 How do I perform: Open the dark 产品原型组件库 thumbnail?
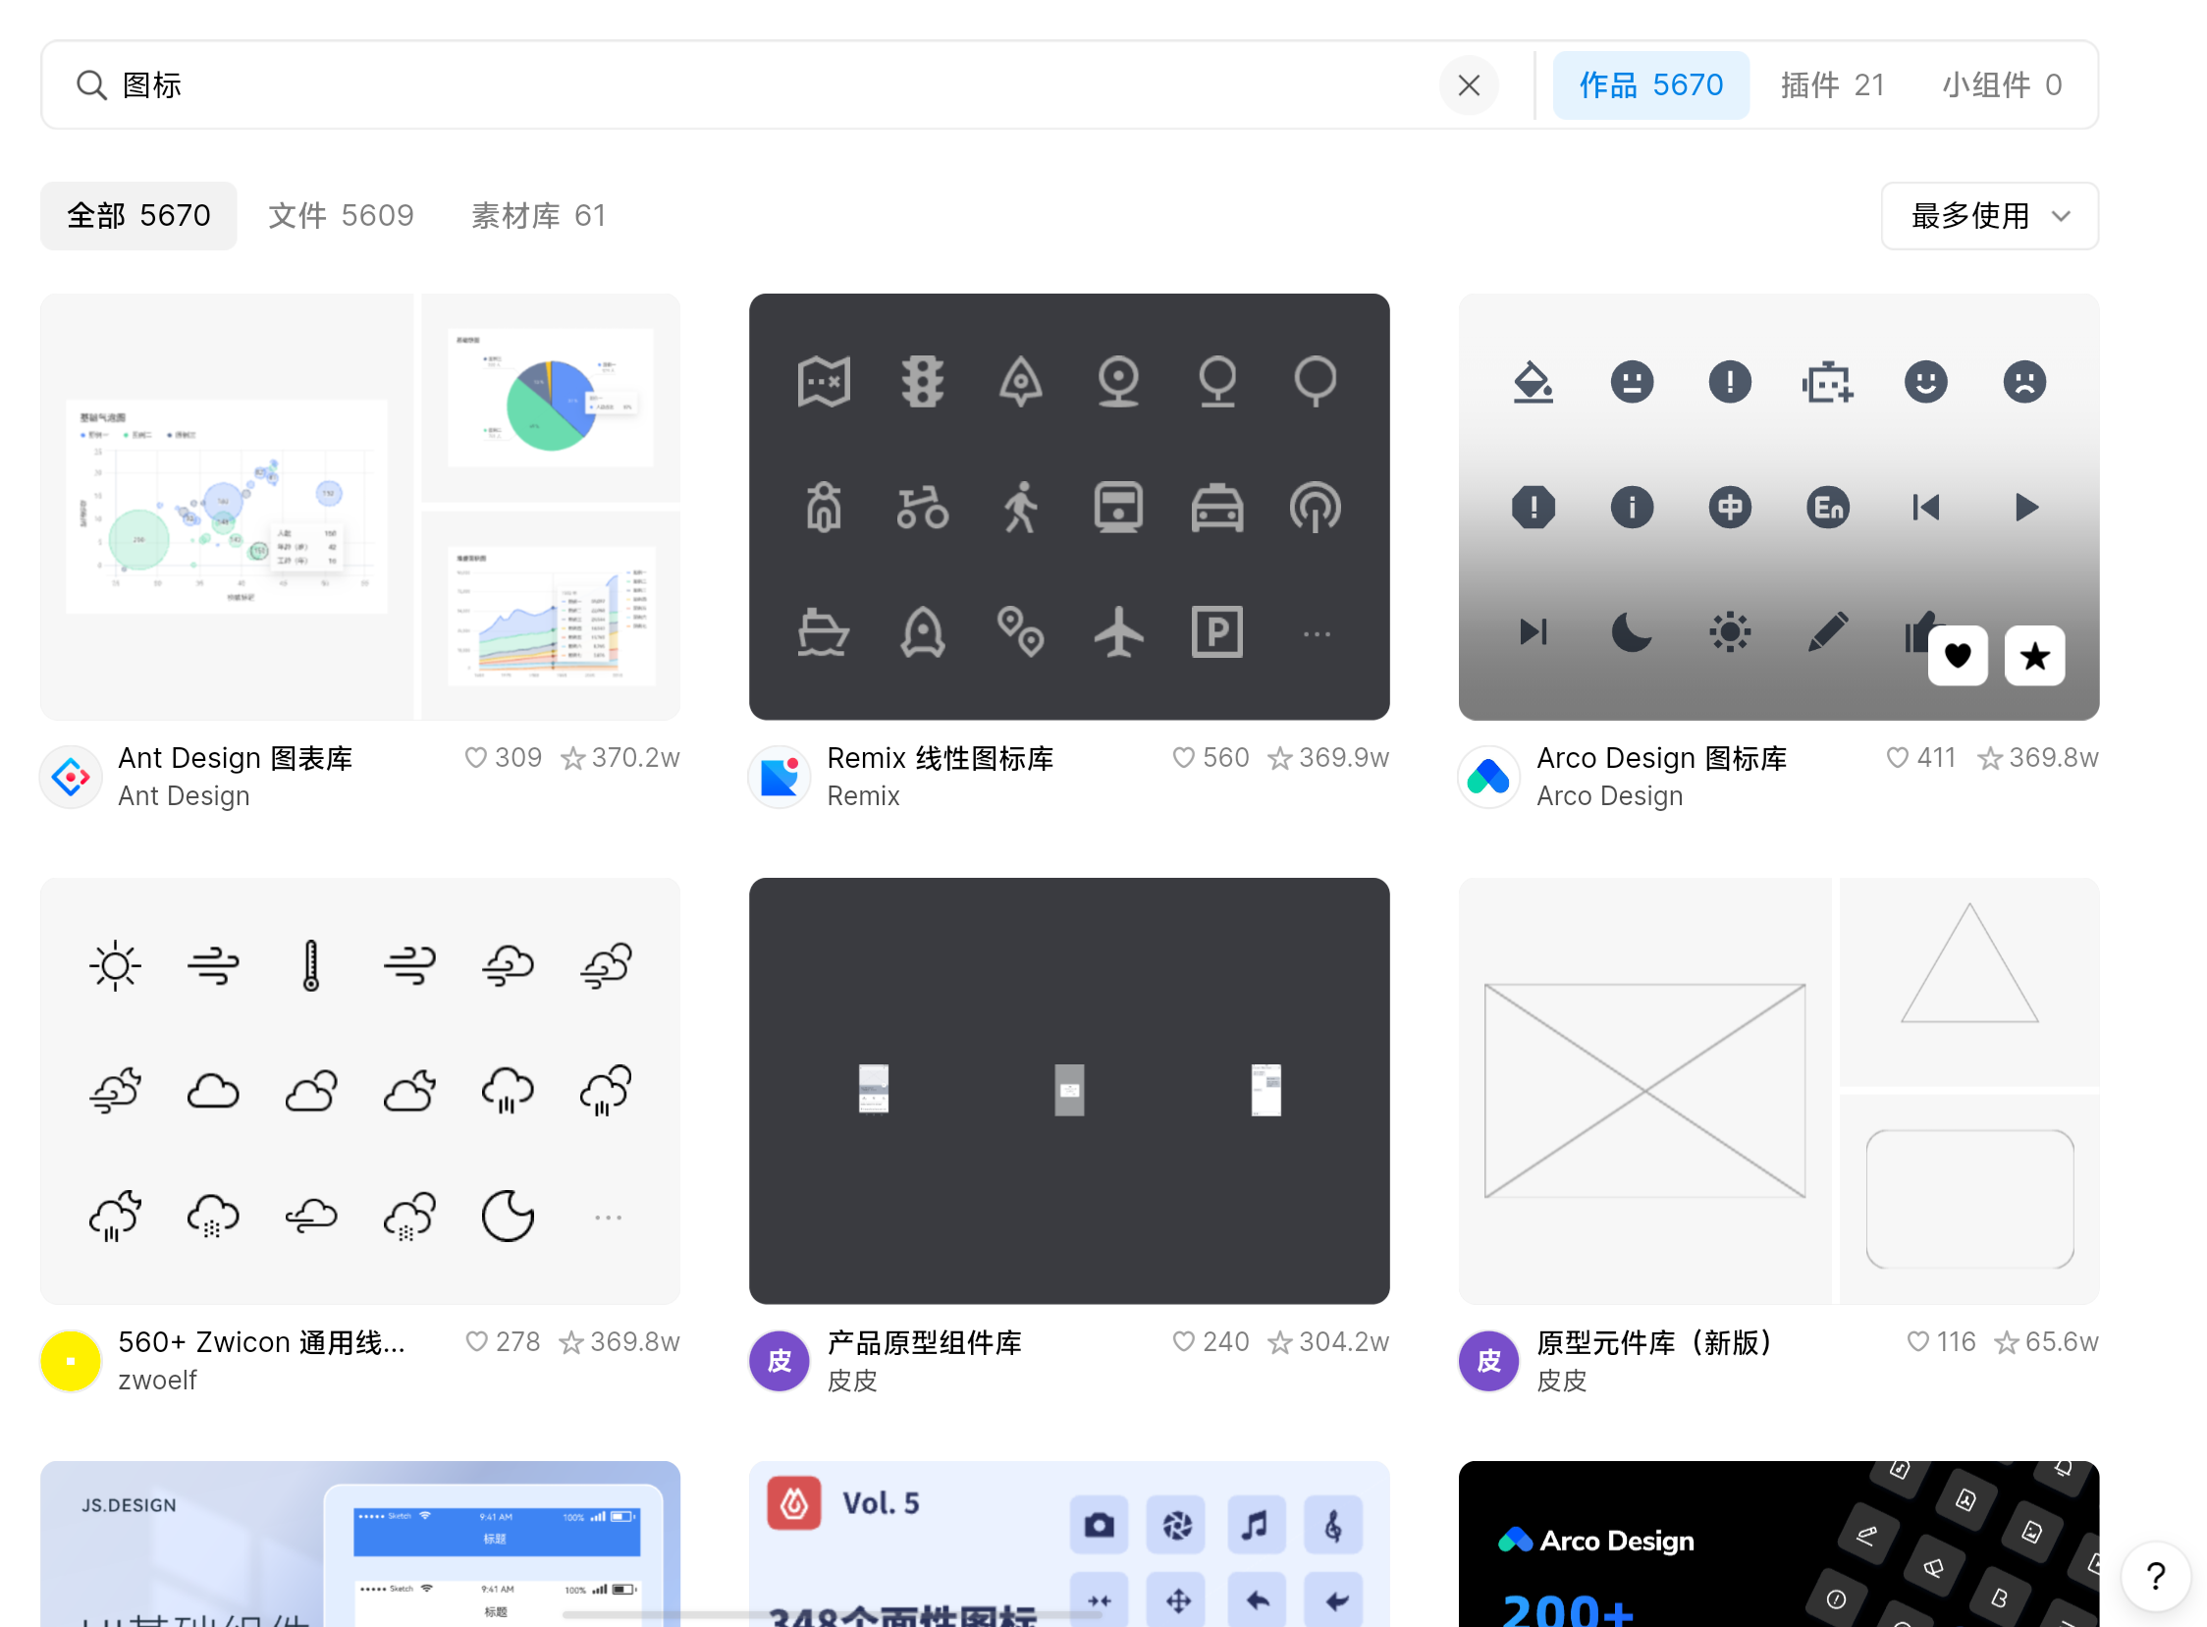click(1068, 1091)
